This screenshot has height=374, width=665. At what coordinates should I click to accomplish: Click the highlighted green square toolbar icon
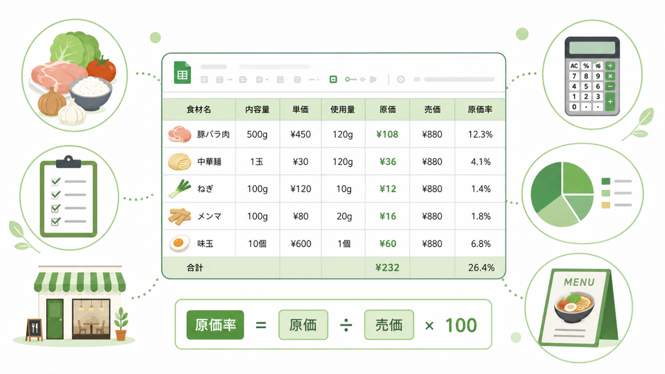tap(333, 79)
